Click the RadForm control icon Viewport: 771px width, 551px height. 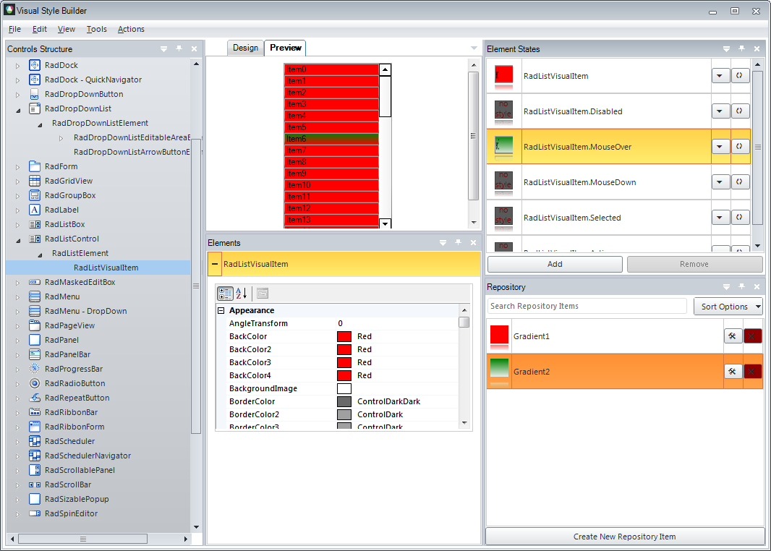[x=35, y=166]
